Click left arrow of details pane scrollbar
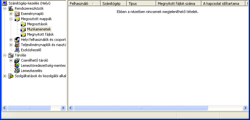This screenshot has width=250, height=120. tap(71, 108)
